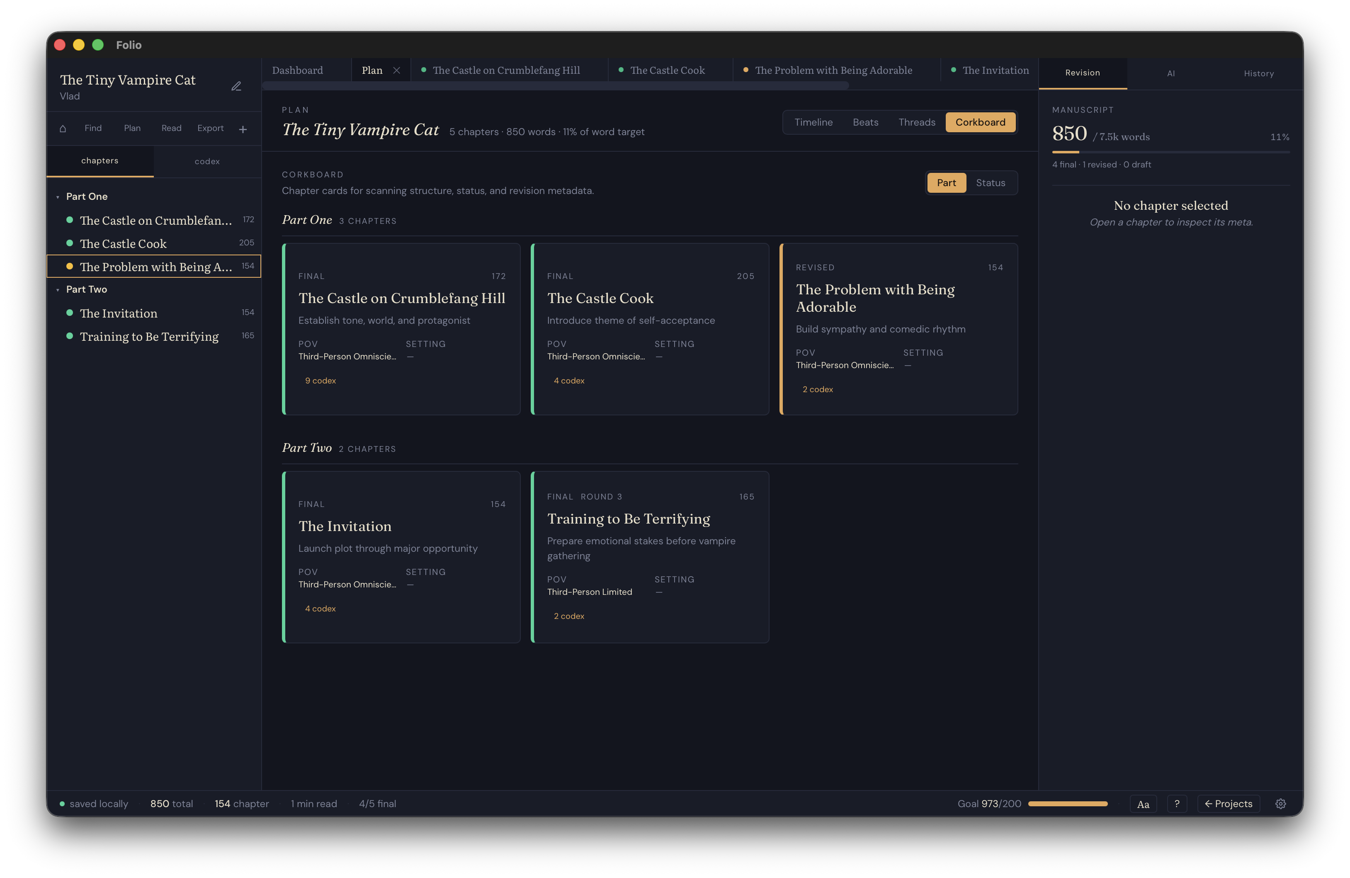
Task: Click amber status dot of The Problem with Being A…
Action: pos(70,266)
